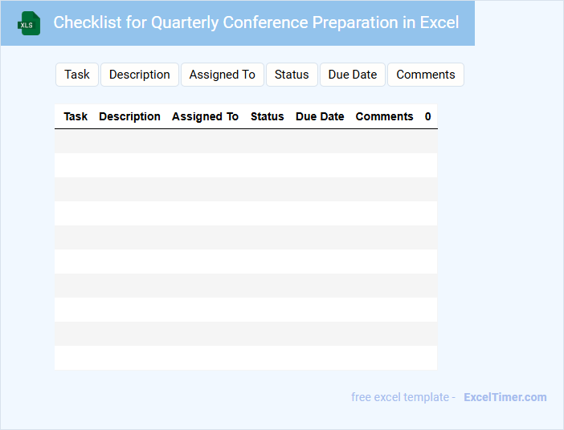The width and height of the screenshot is (564, 430).
Task: Click the Description column header in table
Action: coord(129,116)
